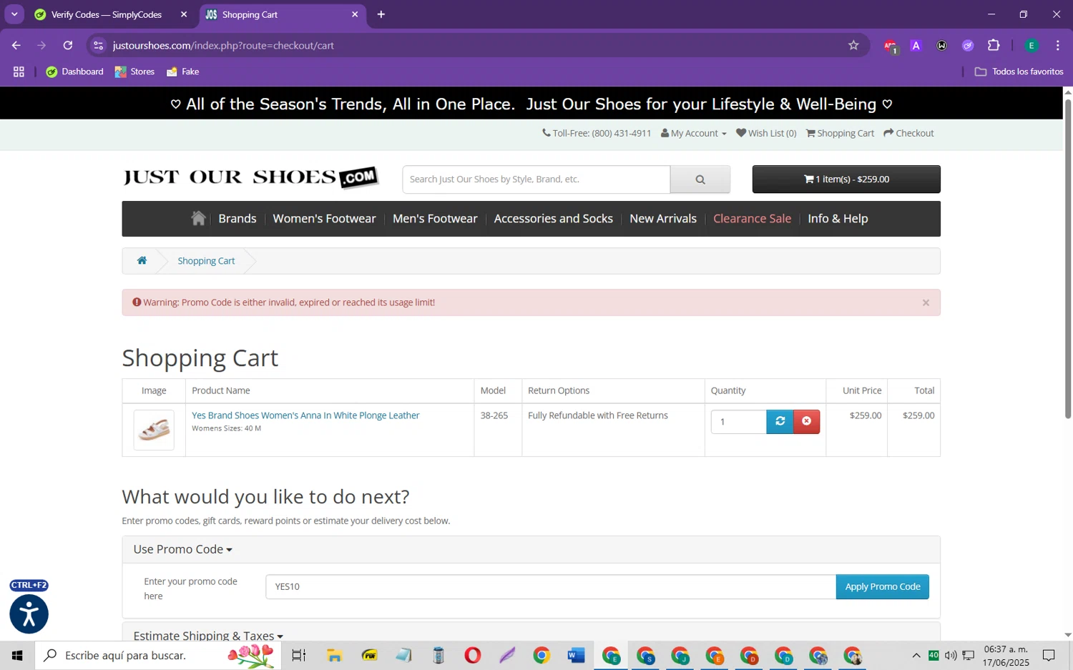Click the browser address bar URL
This screenshot has height=670, width=1073.
coord(223,45)
